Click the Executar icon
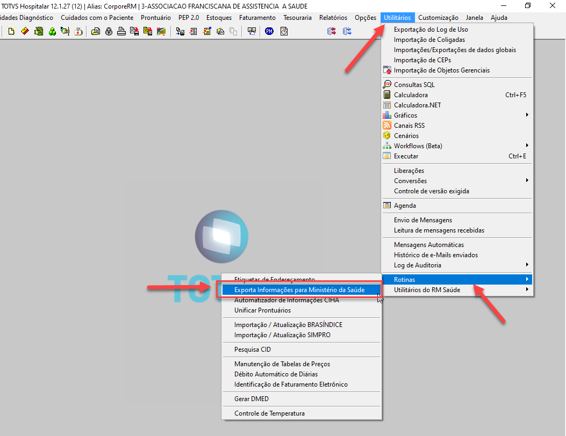Viewport: 566px width, 436px height. 387,156
